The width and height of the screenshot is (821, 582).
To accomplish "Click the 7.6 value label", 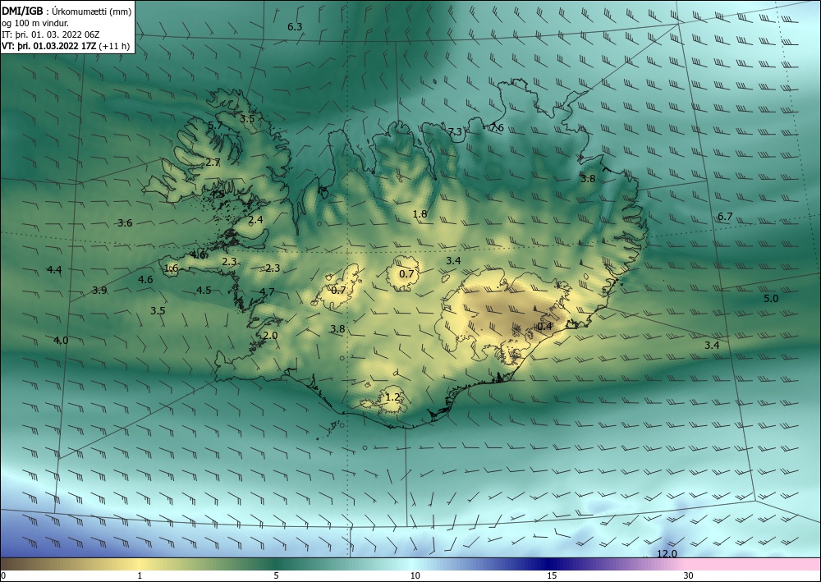I will click(x=497, y=128).
